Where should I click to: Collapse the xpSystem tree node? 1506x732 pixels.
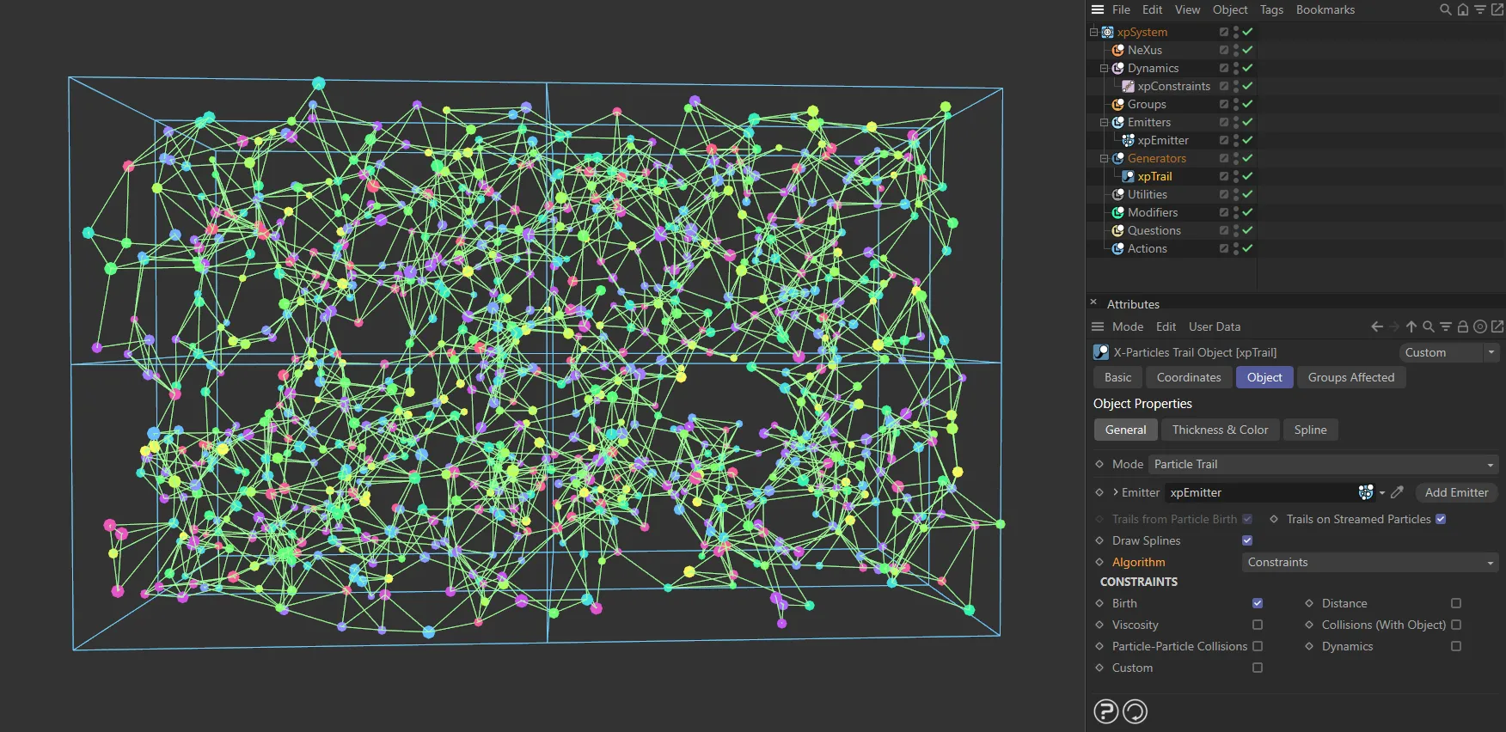tap(1094, 32)
